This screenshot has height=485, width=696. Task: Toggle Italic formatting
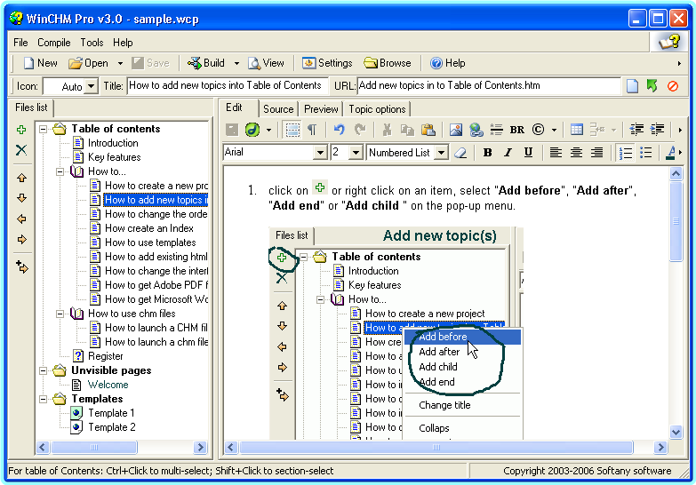[x=508, y=153]
